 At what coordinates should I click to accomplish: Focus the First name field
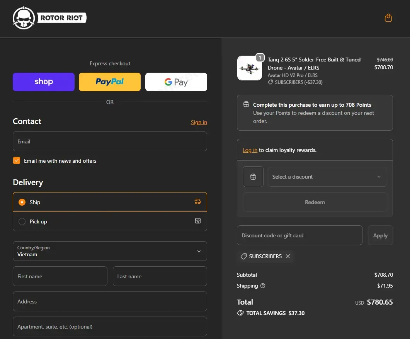click(60, 276)
